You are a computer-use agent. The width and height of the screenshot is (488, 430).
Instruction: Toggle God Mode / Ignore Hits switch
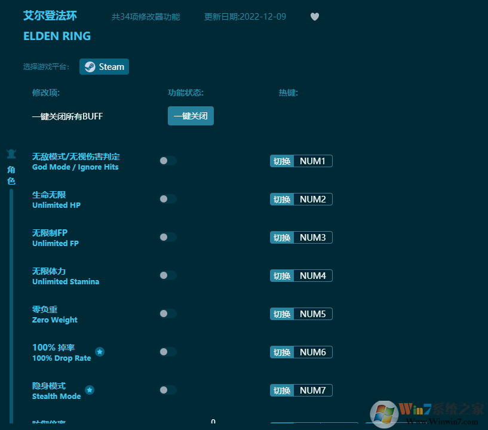click(x=168, y=161)
